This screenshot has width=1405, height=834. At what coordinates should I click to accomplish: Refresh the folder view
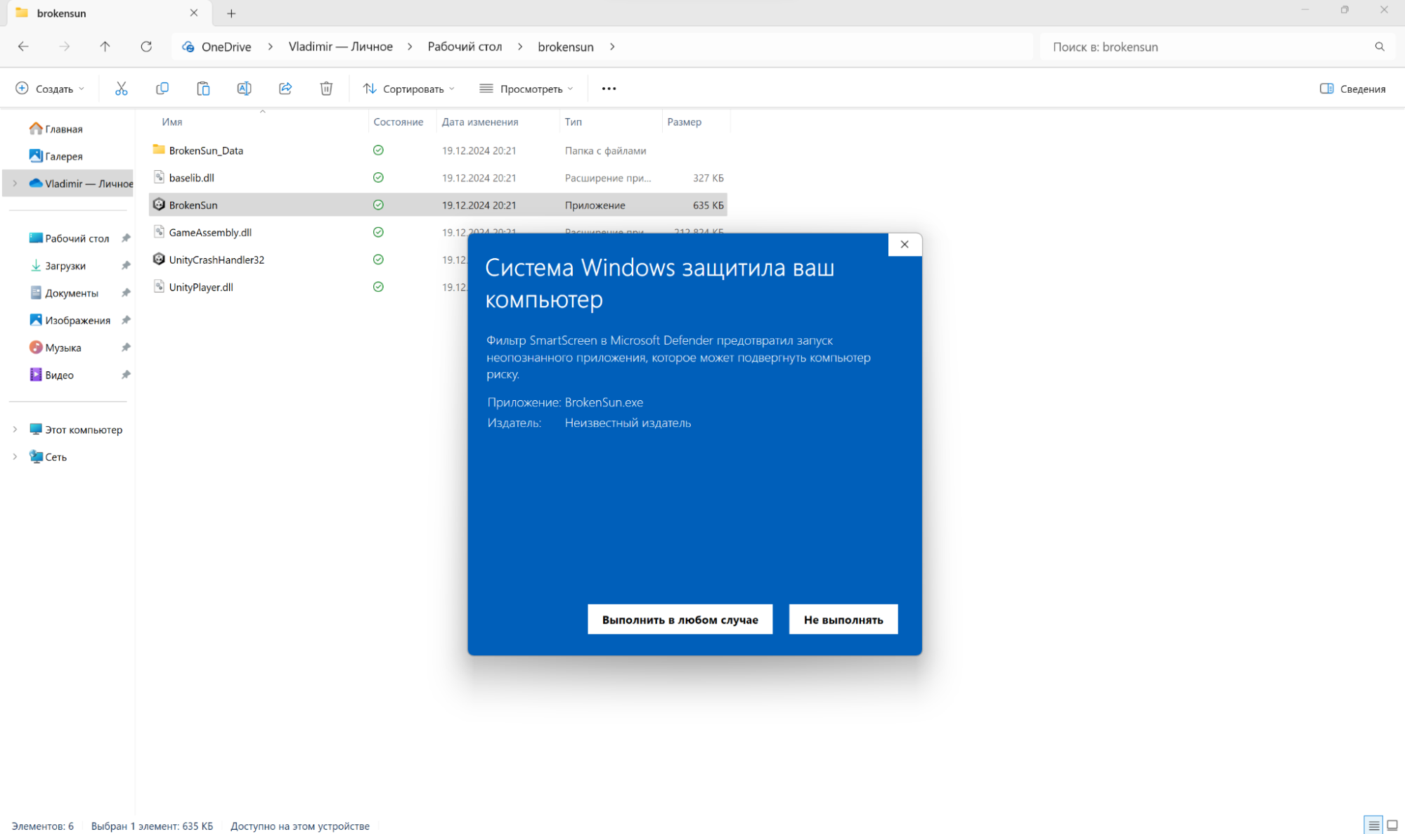click(x=146, y=46)
